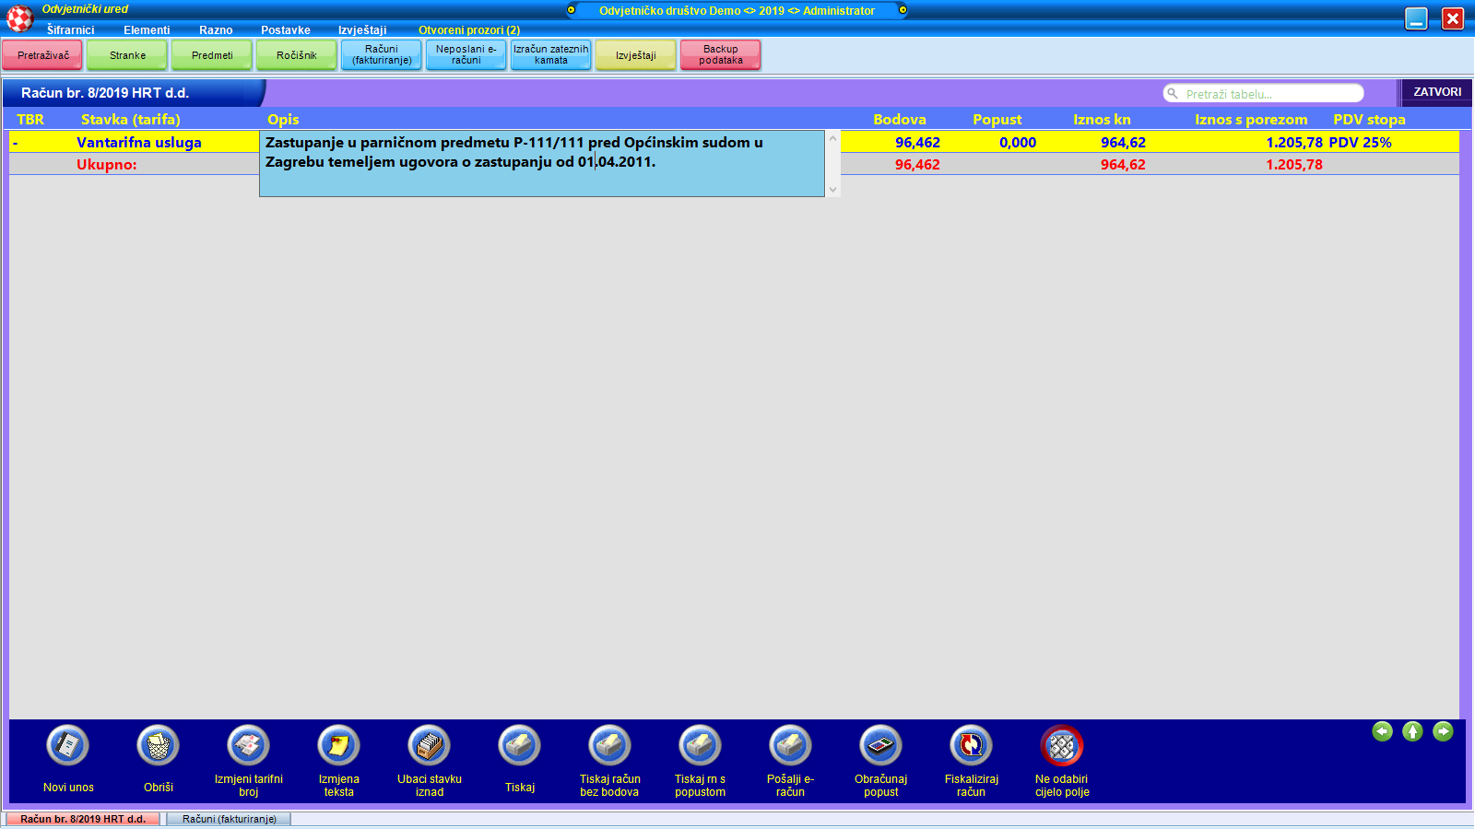The image size is (1475, 829).
Task: Click Ubaci stavku iznad icon
Action: (429, 746)
